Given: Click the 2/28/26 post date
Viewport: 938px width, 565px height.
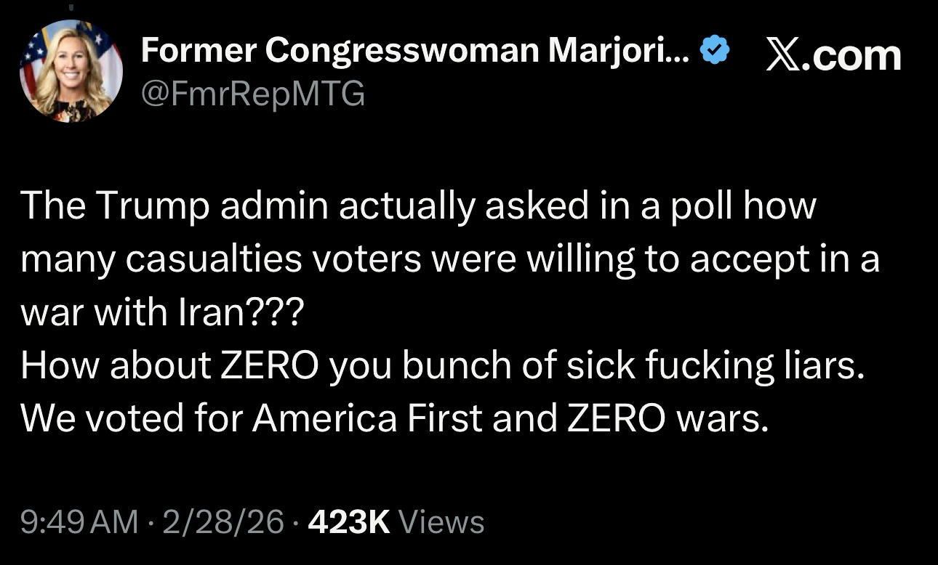Looking at the screenshot, I should (224, 521).
